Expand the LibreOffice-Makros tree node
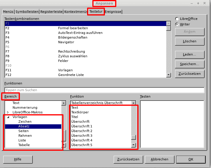This screenshot has height=168, width=211. 8,112
